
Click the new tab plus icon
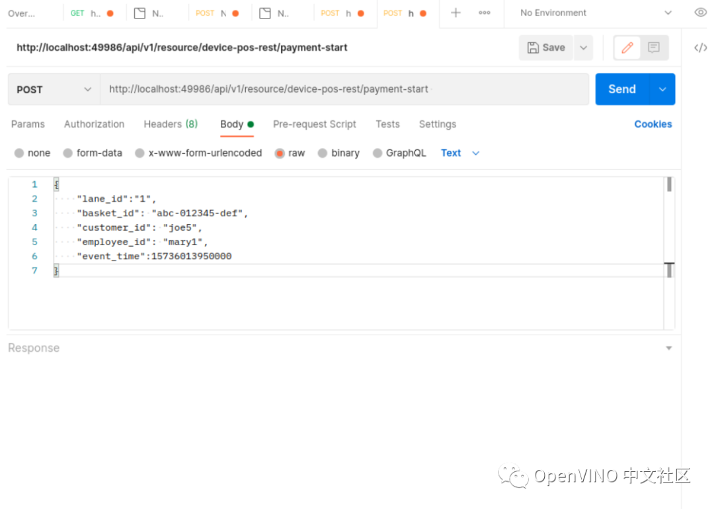coord(456,13)
